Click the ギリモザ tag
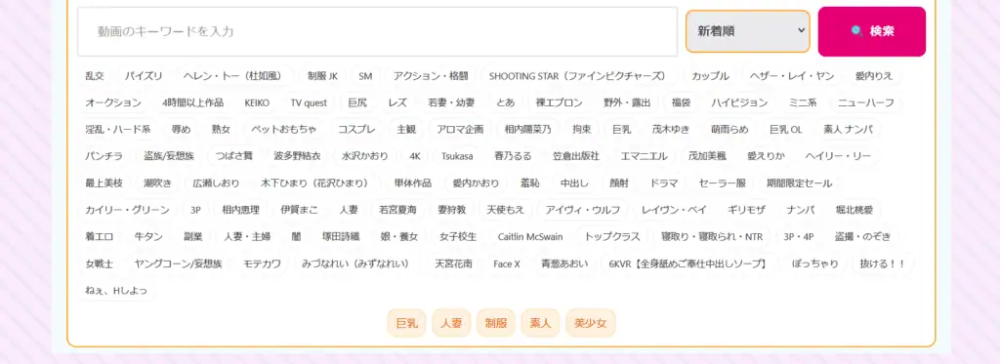Image resolution: width=1000 pixels, height=364 pixels. tap(746, 210)
